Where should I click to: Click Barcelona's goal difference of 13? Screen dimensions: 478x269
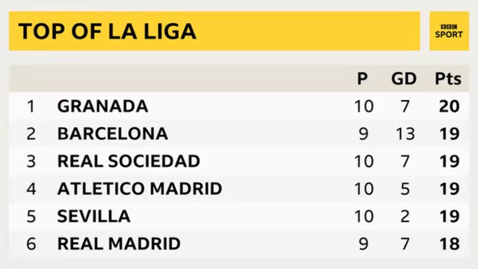click(x=405, y=133)
